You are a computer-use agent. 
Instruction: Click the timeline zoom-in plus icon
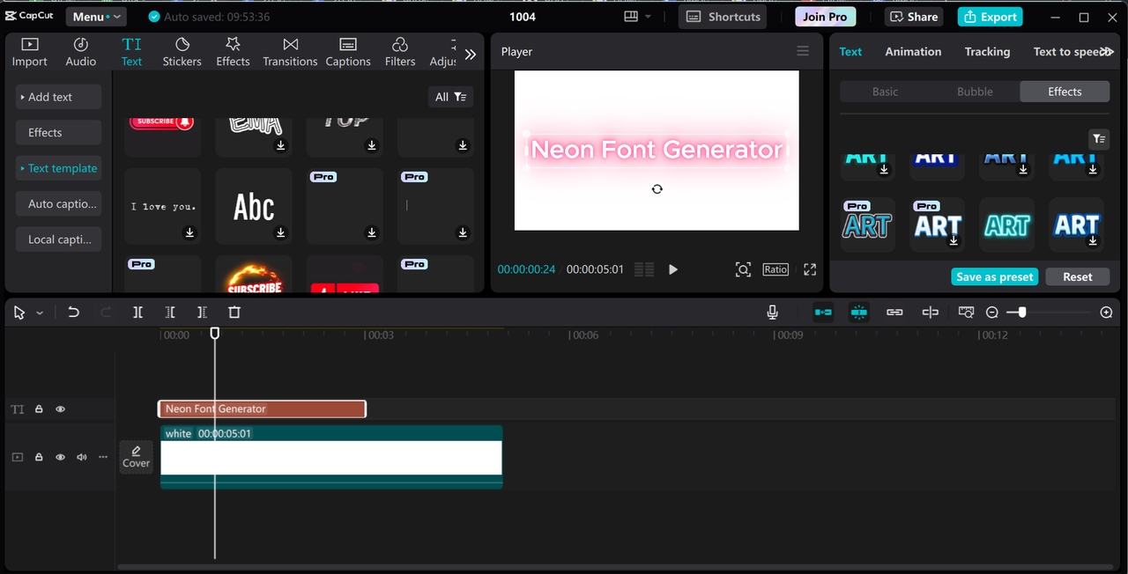[x=1107, y=313]
